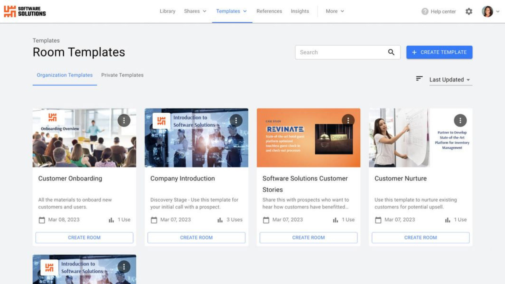Viewport: 505px width, 284px height.
Task: Open the search magnifier icon
Action: point(391,52)
